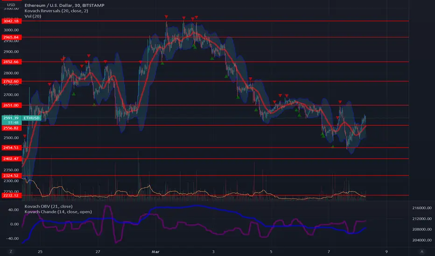The image size is (435, 256).
Task: Click the 2900.00 price axis value
Action: 11,52
